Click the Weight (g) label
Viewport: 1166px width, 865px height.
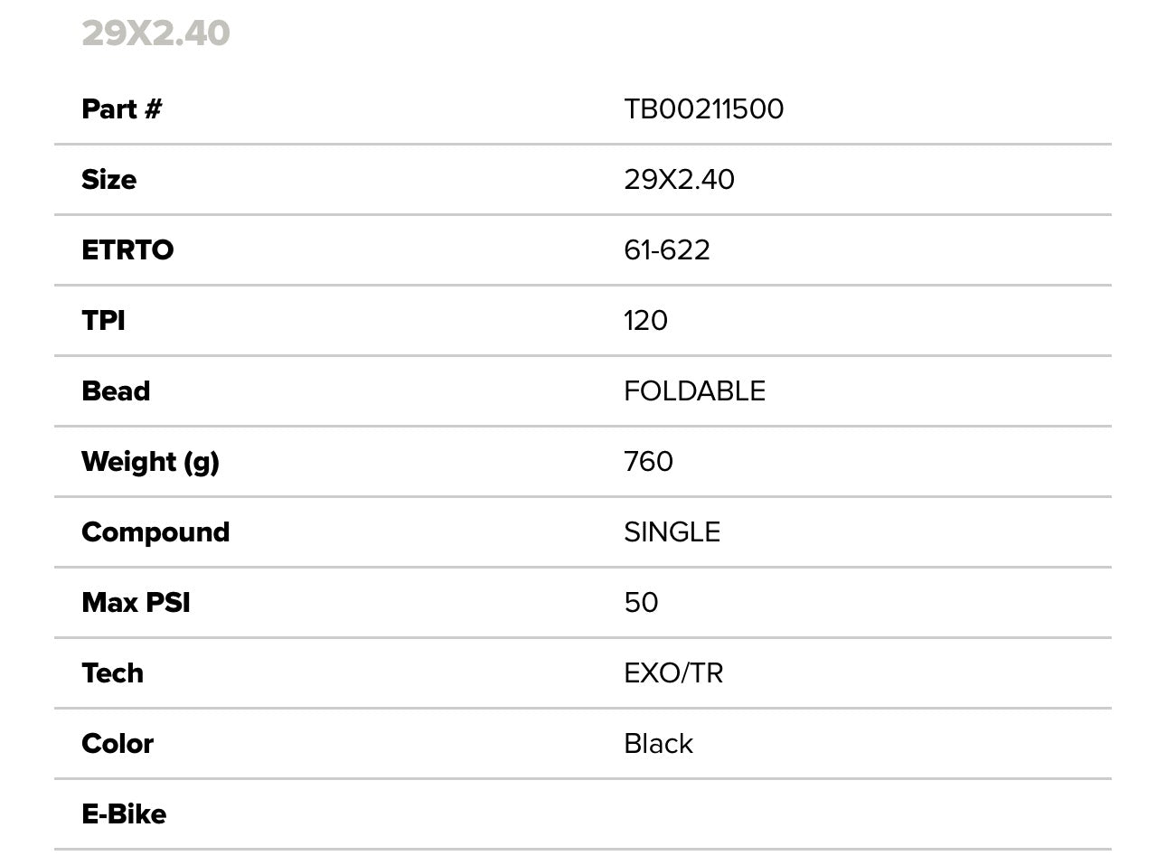pos(150,462)
